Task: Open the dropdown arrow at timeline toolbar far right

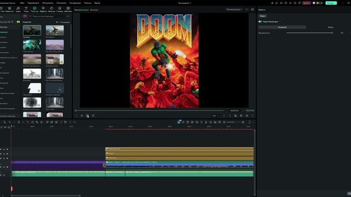Action: [x=253, y=122]
